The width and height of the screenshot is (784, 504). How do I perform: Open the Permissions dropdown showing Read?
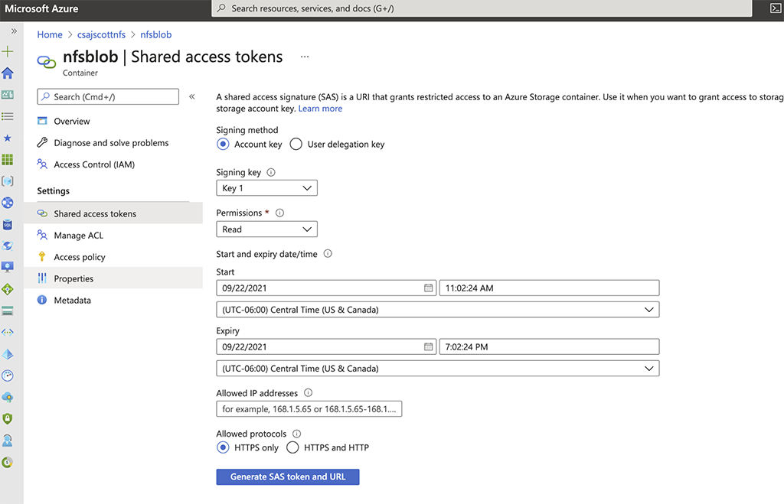click(x=266, y=229)
